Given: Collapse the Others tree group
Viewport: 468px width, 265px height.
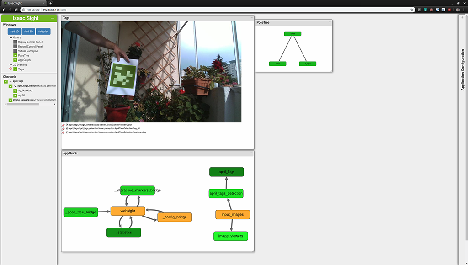Looking at the screenshot, I should 11,37.
